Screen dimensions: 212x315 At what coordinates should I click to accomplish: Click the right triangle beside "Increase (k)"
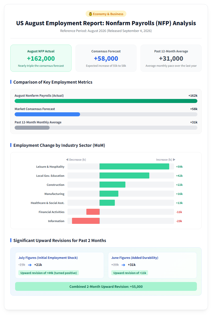174,160
